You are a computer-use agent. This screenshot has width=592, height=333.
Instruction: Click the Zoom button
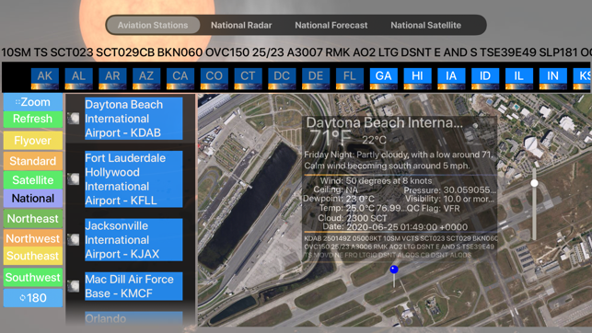coord(33,102)
